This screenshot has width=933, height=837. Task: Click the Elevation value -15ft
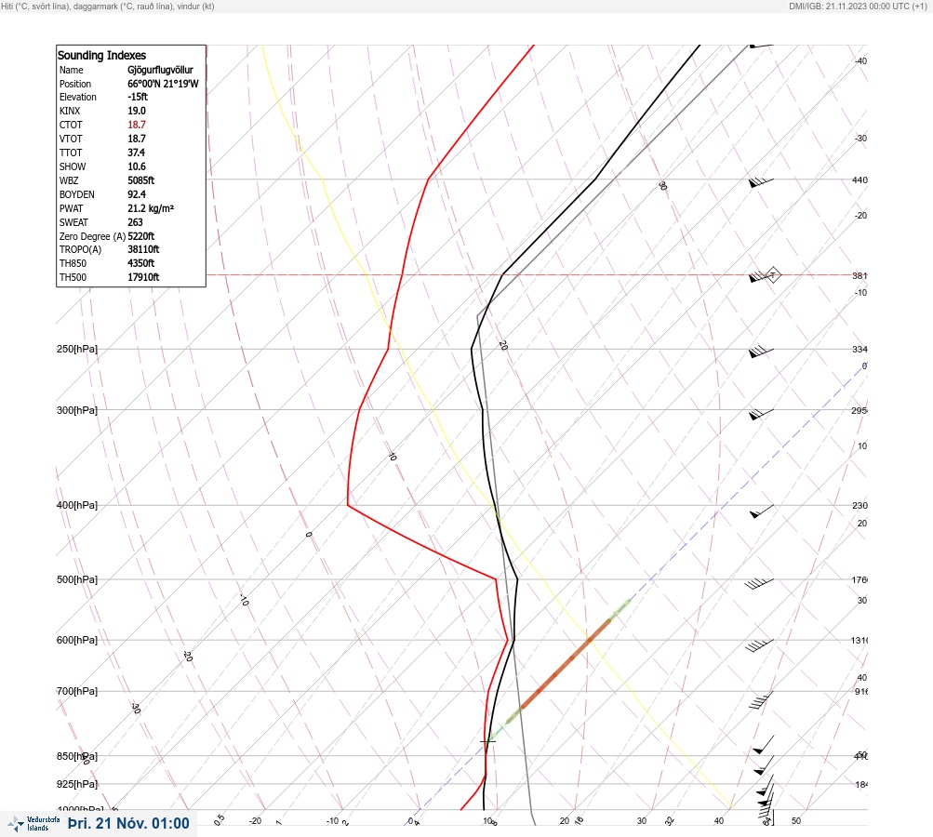[138, 97]
